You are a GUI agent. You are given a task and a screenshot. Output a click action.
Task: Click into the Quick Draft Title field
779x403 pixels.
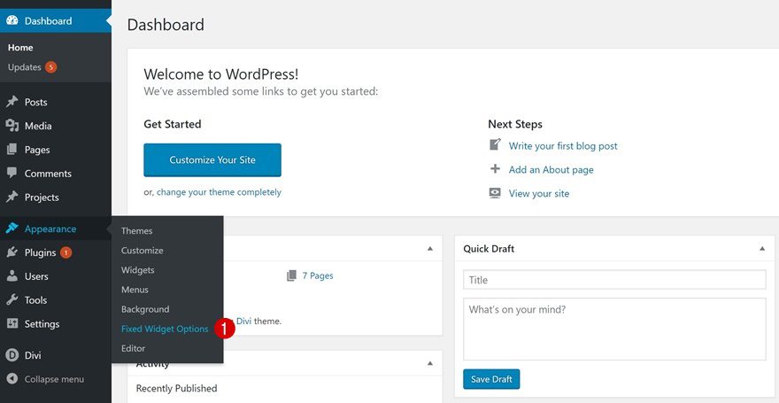click(x=614, y=280)
